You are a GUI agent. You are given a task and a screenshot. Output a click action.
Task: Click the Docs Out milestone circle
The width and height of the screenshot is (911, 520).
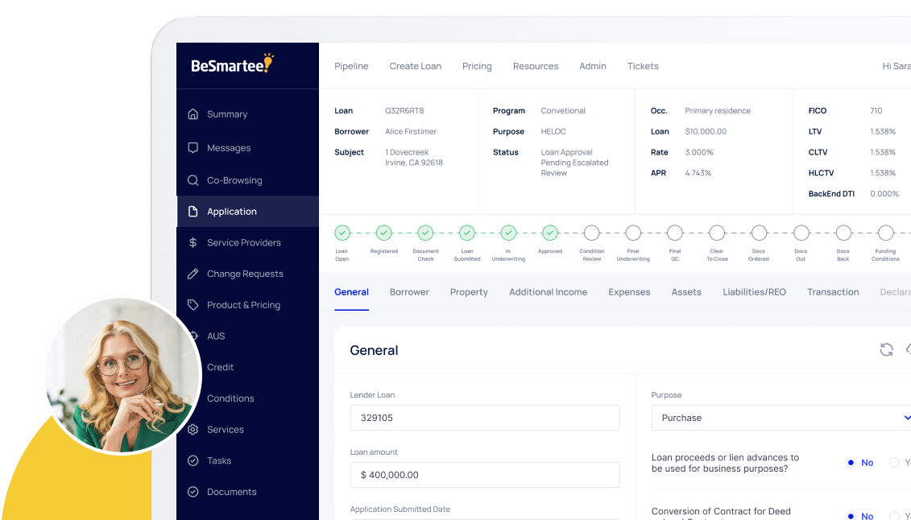pyautogui.click(x=801, y=233)
